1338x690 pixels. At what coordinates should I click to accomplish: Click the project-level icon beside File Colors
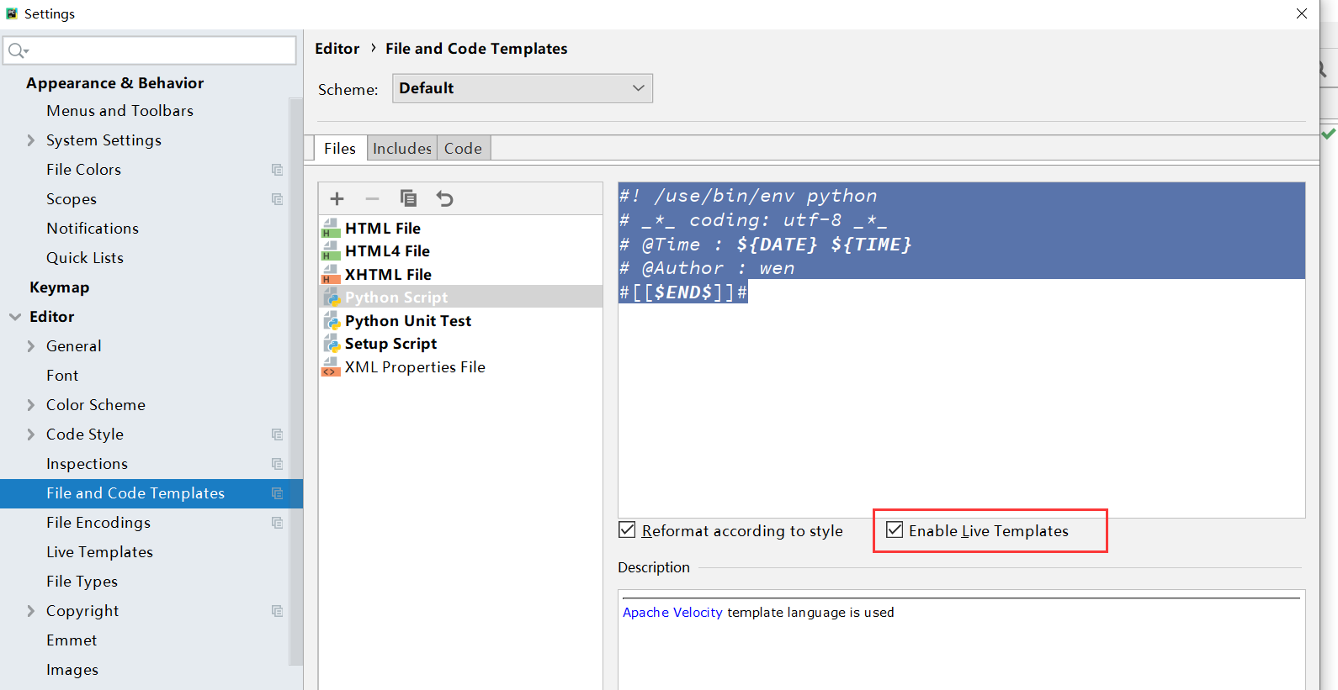[x=277, y=170]
